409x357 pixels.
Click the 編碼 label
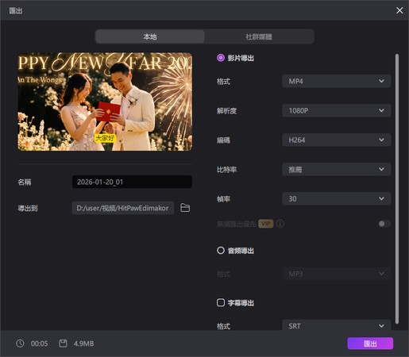coord(223,140)
